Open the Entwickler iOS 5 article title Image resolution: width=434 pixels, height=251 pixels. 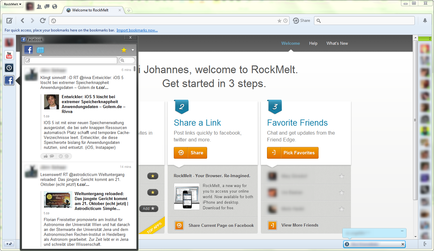click(x=94, y=104)
